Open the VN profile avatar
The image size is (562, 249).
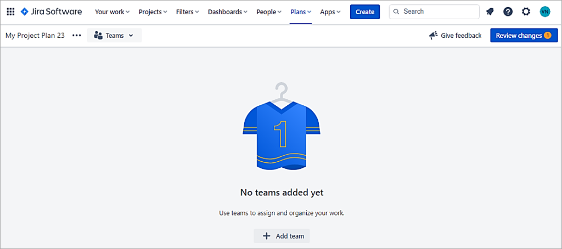[545, 12]
